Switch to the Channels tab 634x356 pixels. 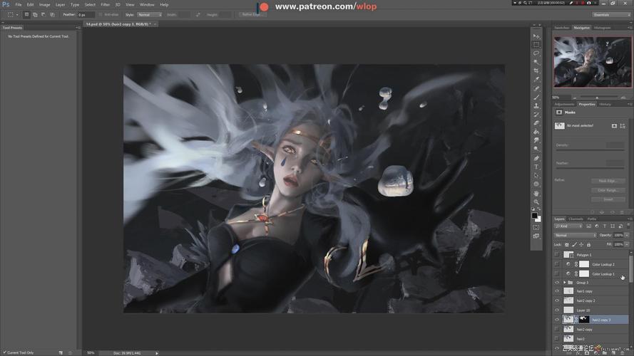[576, 219]
